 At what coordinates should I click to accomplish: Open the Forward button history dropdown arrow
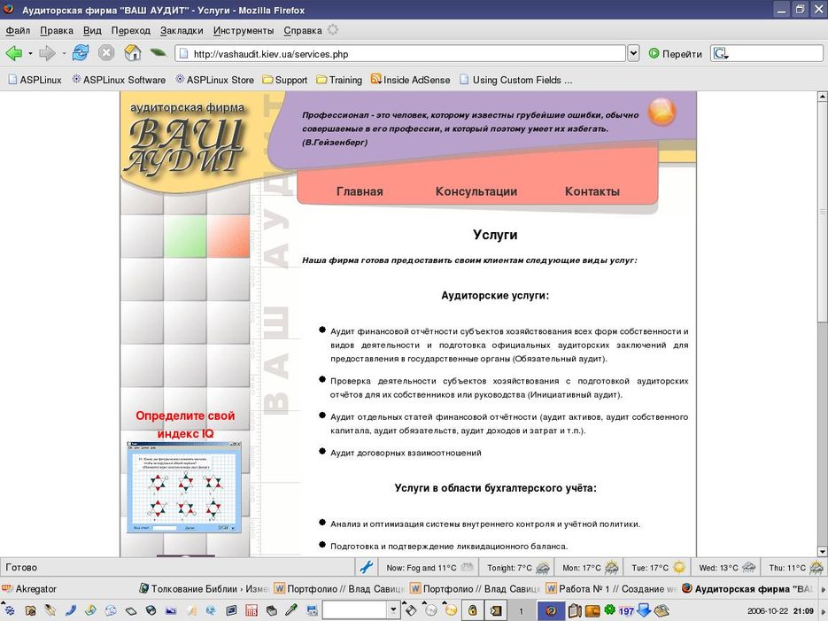point(64,53)
